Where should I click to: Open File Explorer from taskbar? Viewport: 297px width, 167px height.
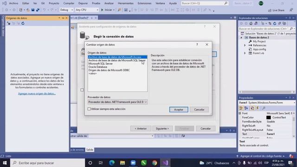pos(123,163)
